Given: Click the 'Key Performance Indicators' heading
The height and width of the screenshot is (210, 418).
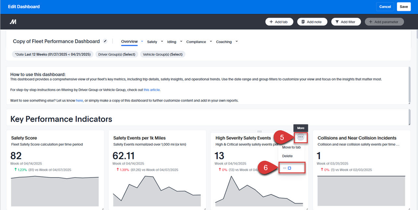Looking at the screenshot, I should pos(61,119).
